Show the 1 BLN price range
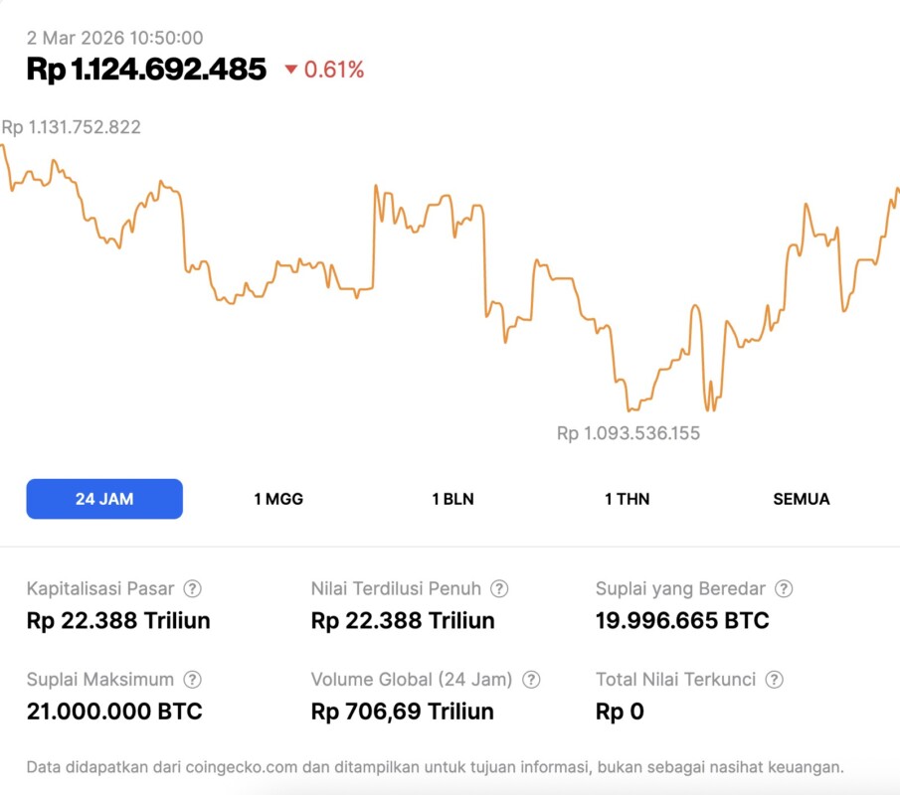 coord(452,499)
